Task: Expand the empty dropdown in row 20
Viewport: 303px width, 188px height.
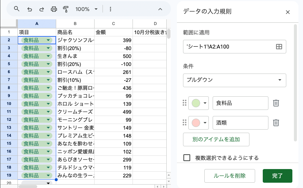Action: click(x=48, y=183)
